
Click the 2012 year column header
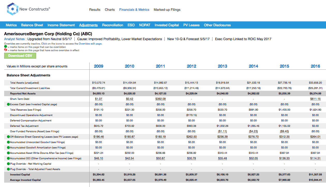coord(192,66)
